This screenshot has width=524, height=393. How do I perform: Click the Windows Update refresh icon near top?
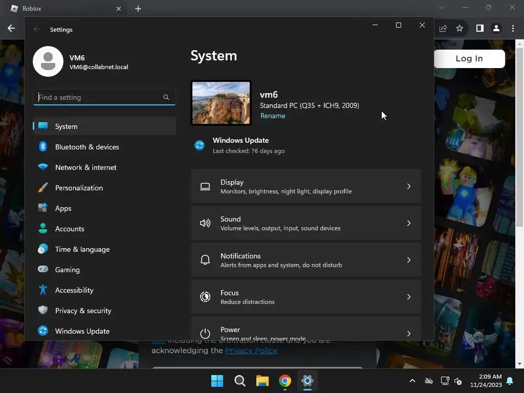tap(200, 145)
